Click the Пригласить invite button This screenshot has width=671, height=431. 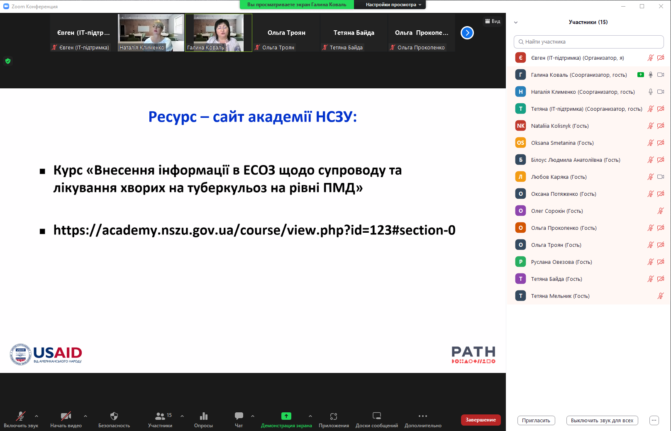point(536,421)
